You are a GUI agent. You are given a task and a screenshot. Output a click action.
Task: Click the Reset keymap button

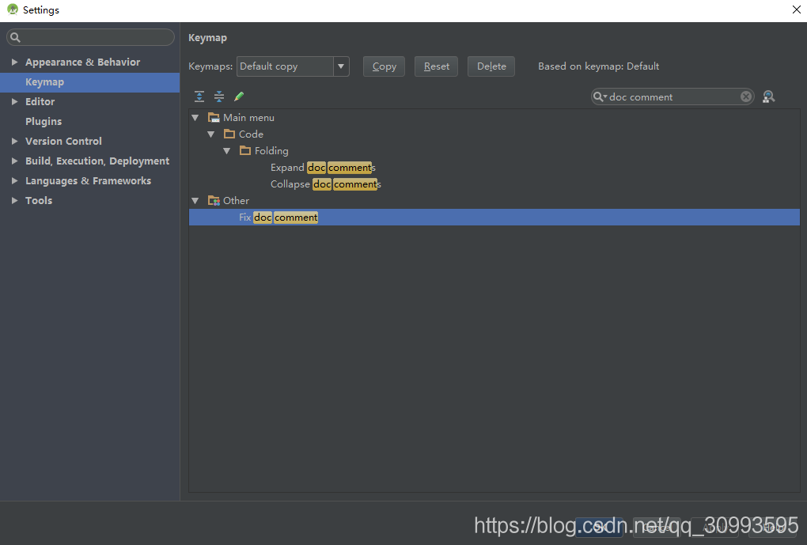click(437, 66)
